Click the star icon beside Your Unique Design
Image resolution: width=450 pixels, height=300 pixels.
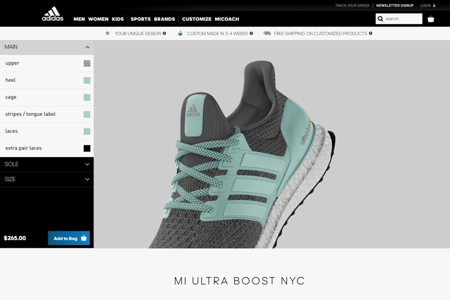107,33
